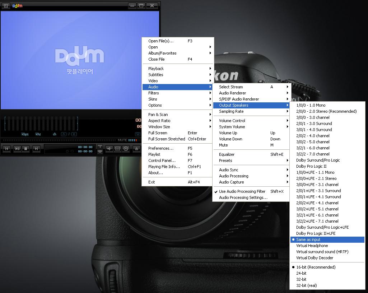This screenshot has height=293, width=368.
Task: Select 32-bit (real) output option
Action: point(327,285)
